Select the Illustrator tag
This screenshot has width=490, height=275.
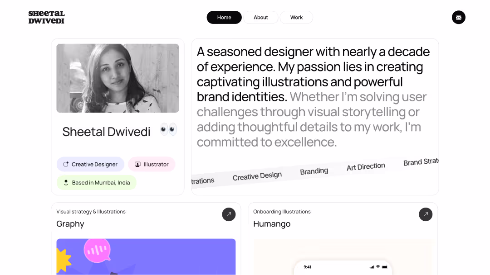[152, 164]
